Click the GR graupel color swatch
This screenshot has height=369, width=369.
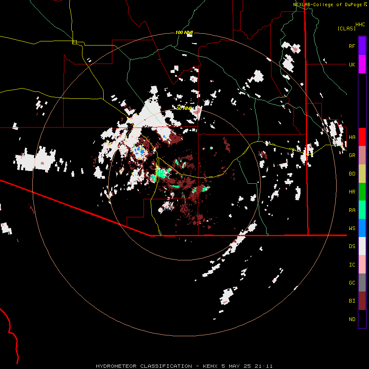tap(362, 155)
